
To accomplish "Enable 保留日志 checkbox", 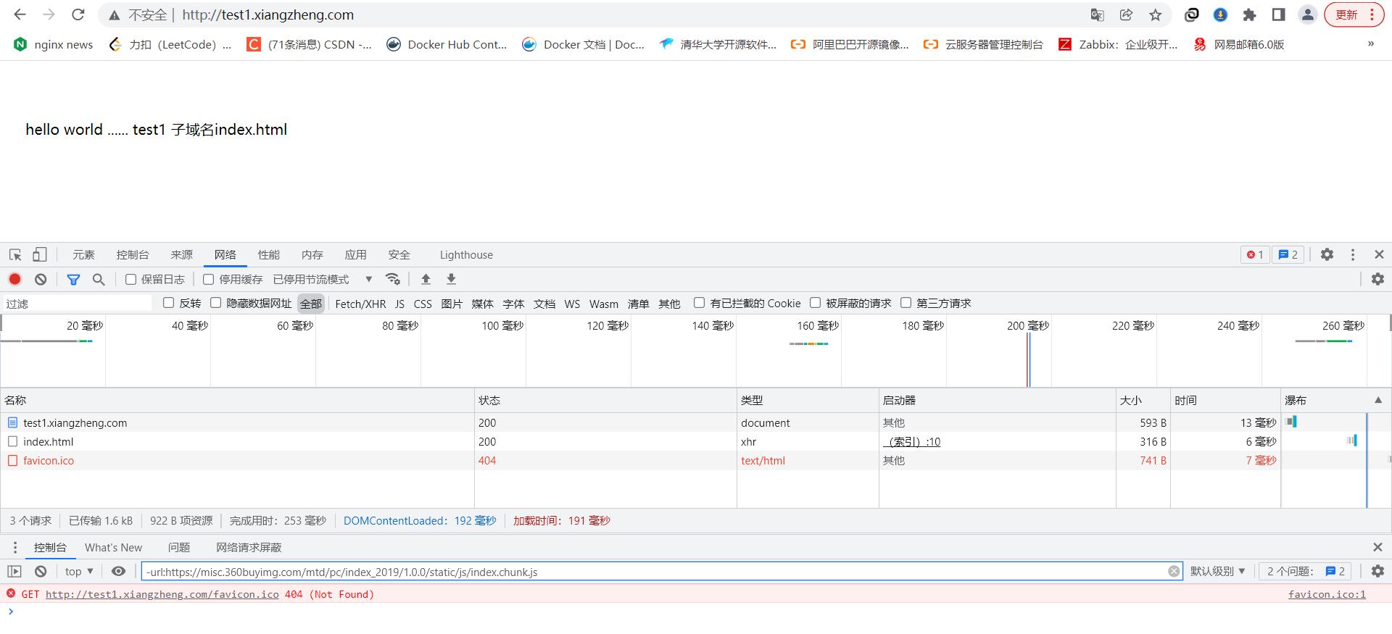I will point(130,279).
